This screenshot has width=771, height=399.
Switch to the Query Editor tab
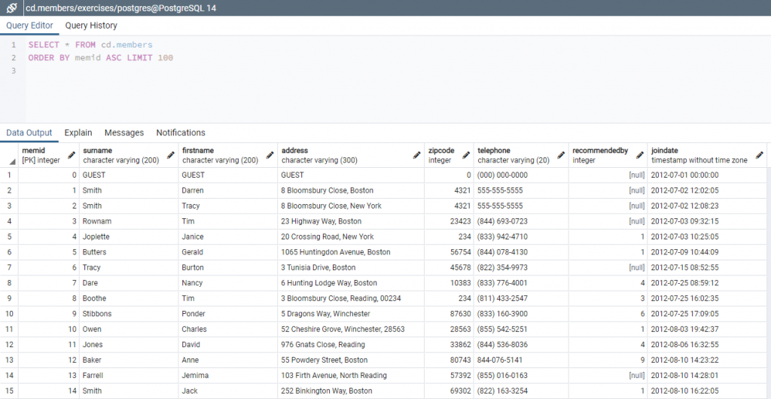tap(29, 26)
